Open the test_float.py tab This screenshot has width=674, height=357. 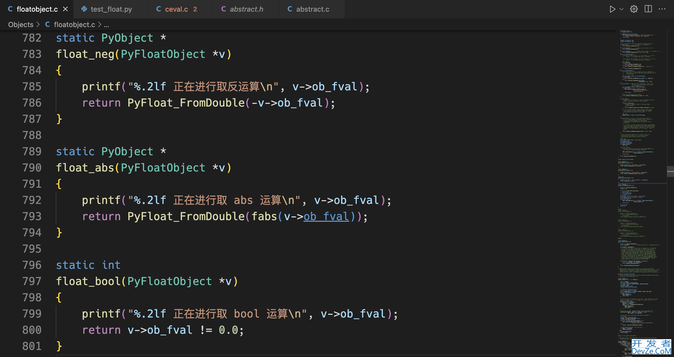pos(110,9)
